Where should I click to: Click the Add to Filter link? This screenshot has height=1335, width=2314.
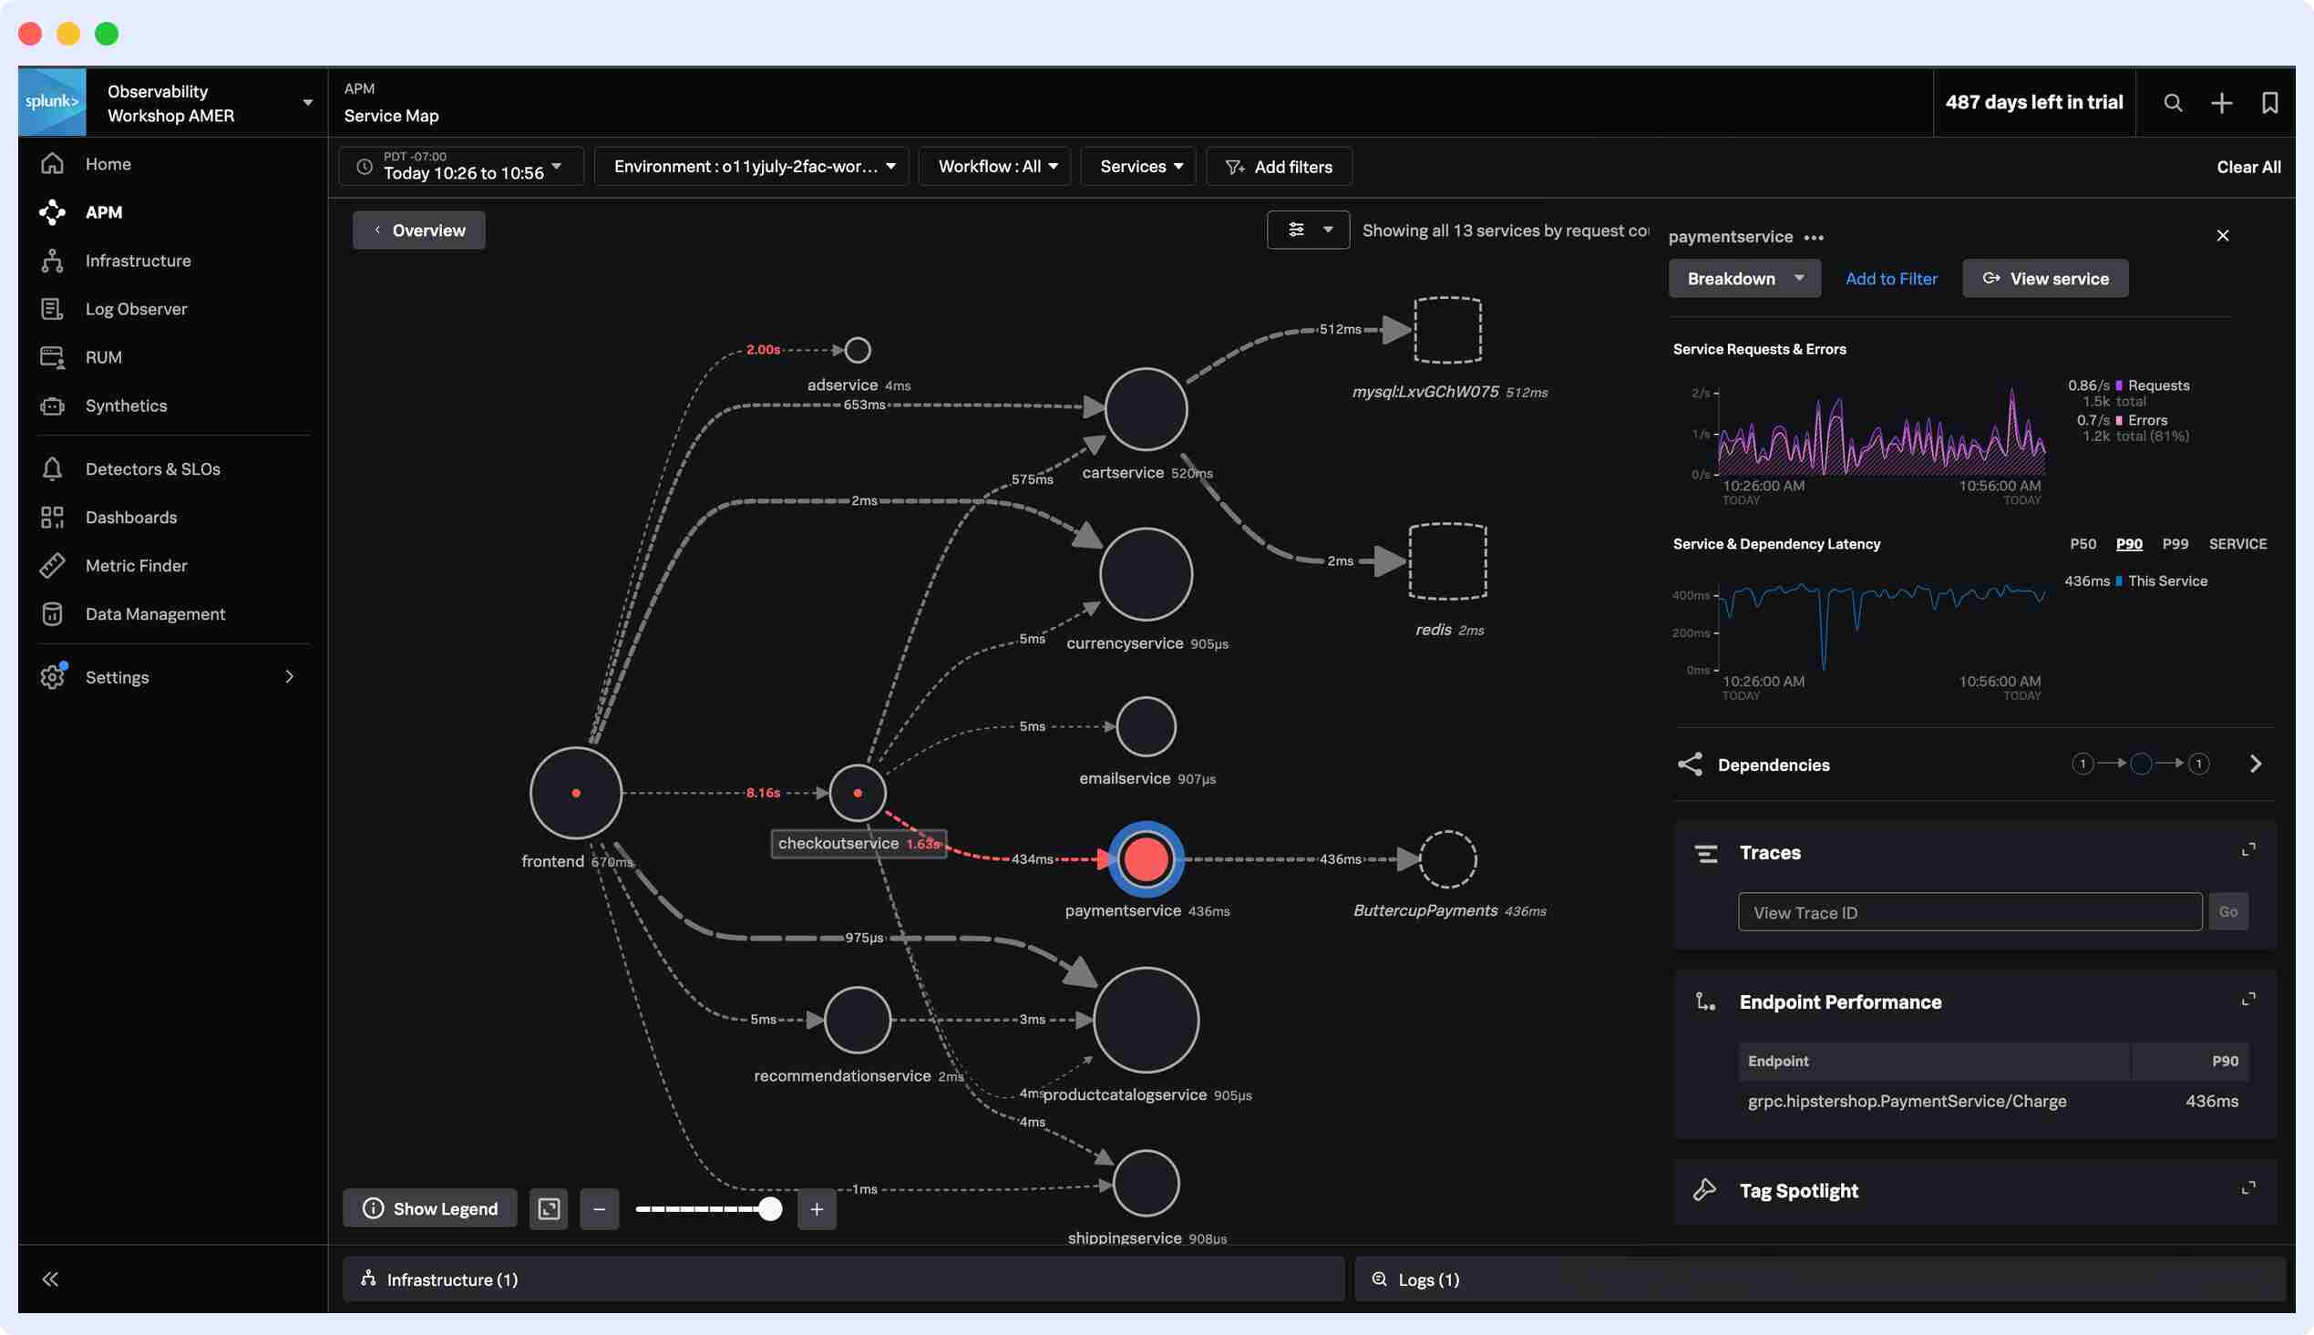(1890, 278)
